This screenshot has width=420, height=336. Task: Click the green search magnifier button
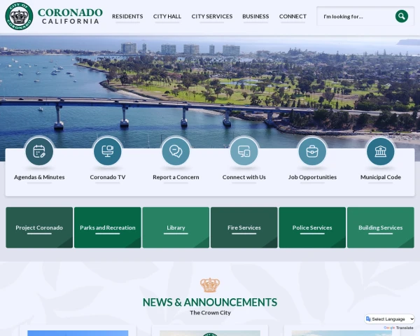pyautogui.click(x=402, y=16)
